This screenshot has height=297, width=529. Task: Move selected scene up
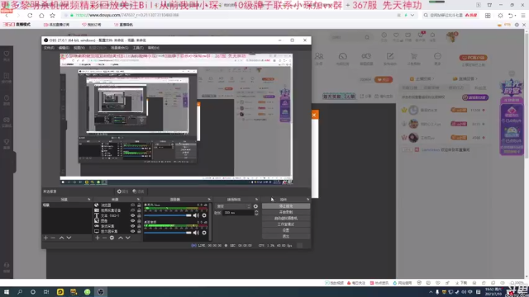pyautogui.click(x=61, y=238)
